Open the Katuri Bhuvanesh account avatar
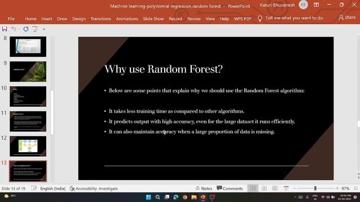The image size is (360, 202). pyautogui.click(x=303, y=5)
